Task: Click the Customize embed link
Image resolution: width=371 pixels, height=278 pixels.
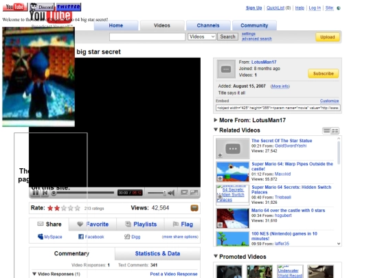Action: [x=329, y=101]
